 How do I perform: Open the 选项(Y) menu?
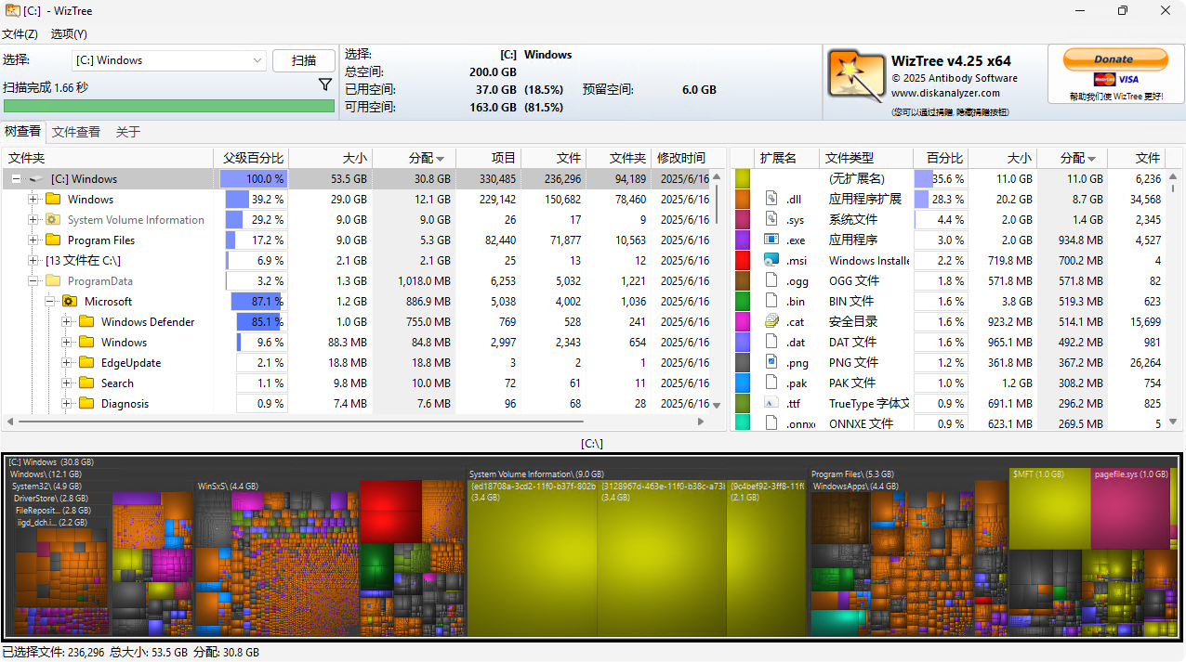coord(69,34)
